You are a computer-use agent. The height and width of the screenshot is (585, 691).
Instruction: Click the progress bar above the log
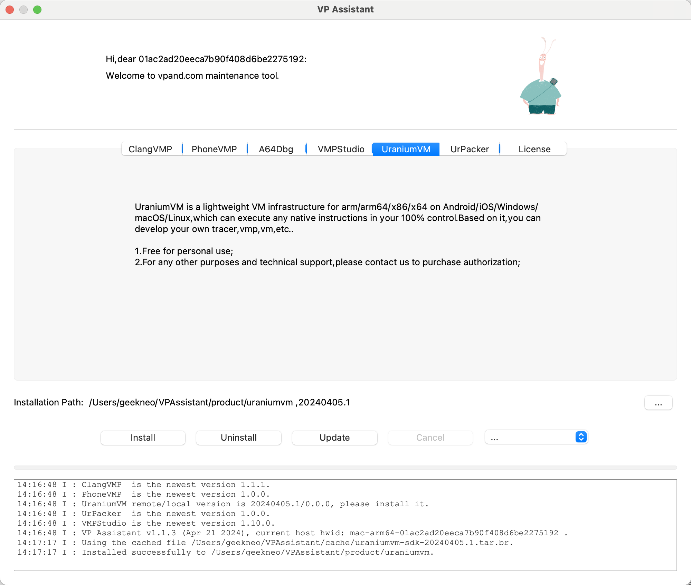click(345, 468)
